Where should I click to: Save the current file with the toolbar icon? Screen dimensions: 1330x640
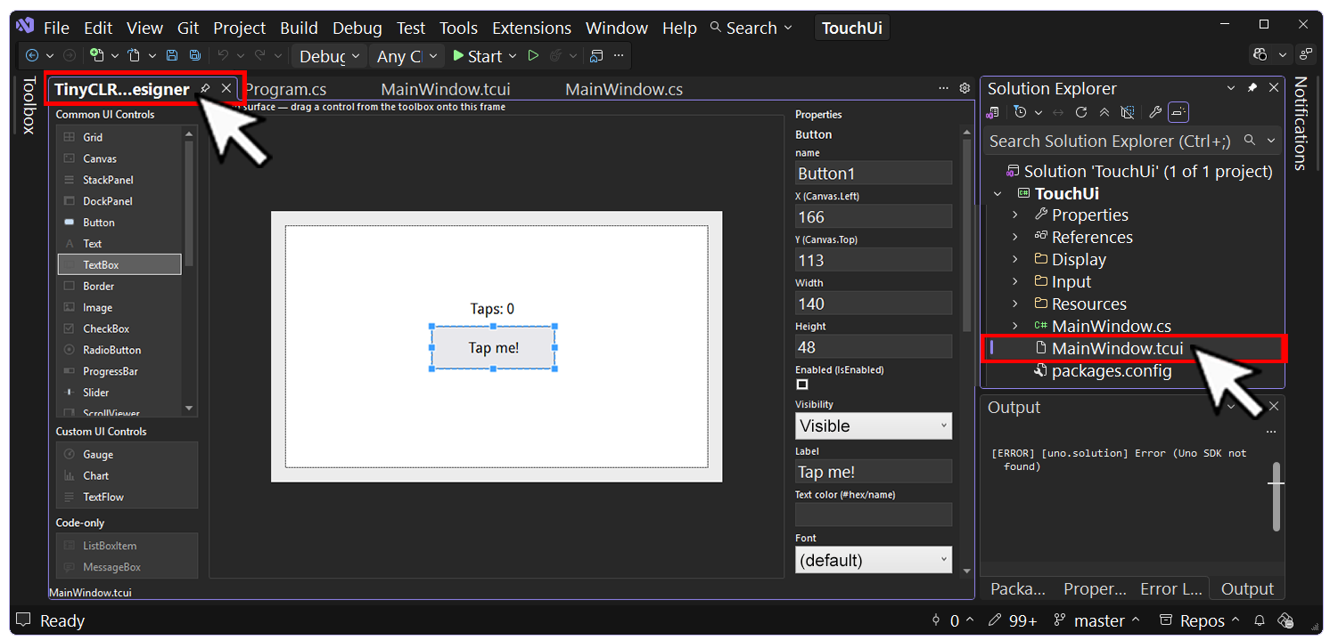point(172,55)
